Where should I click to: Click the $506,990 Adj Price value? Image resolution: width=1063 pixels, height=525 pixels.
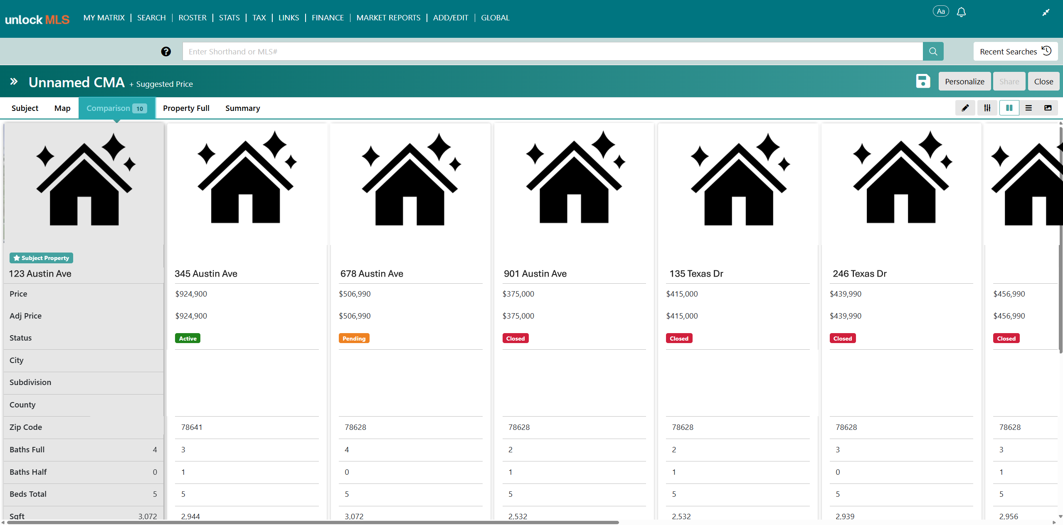pyautogui.click(x=355, y=316)
